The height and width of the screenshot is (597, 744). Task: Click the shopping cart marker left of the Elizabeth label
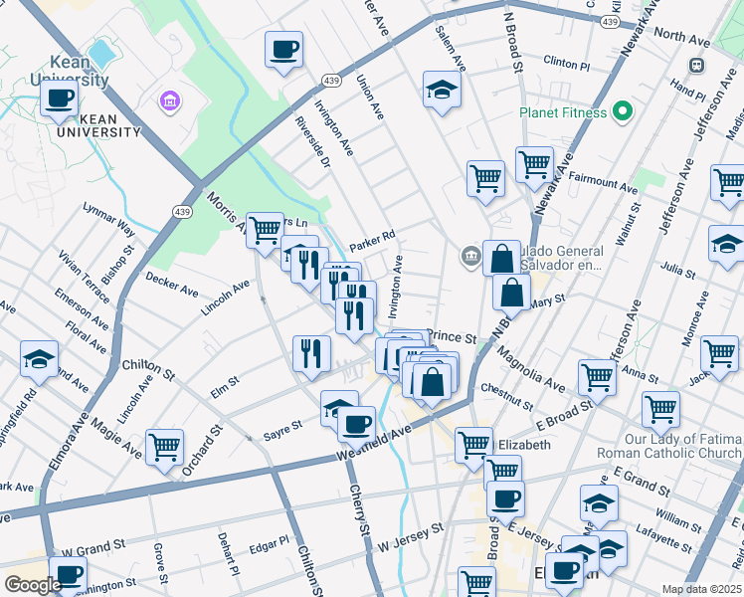click(473, 447)
